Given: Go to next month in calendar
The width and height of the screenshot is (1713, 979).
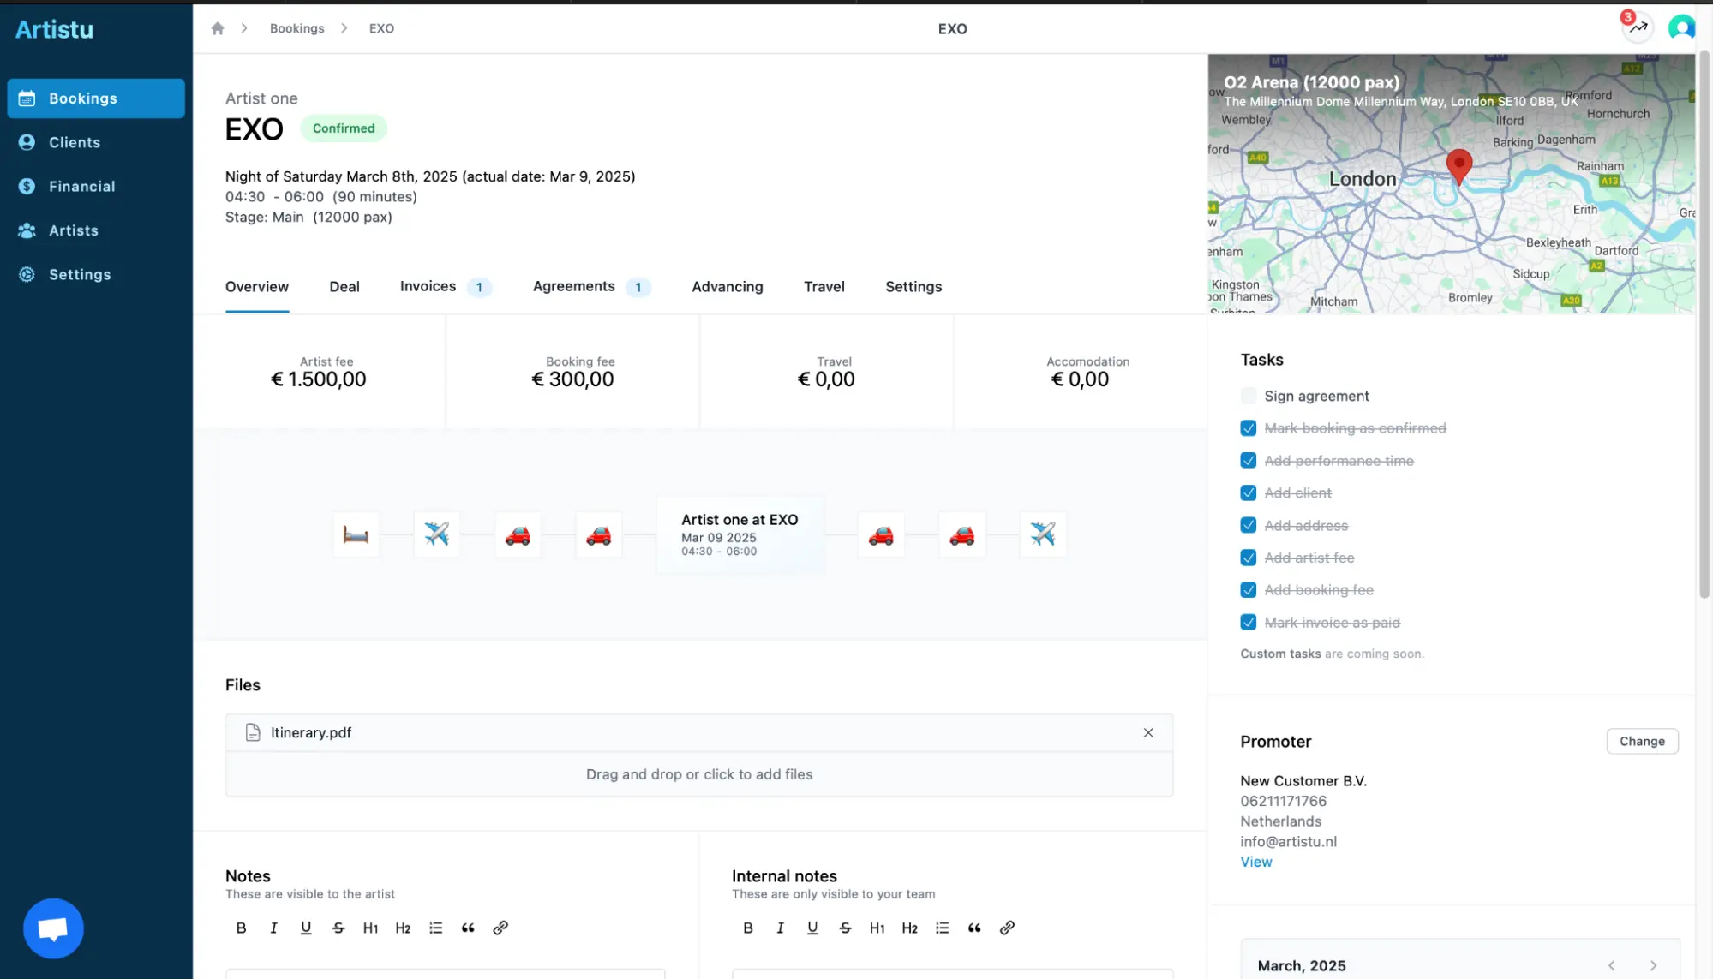Looking at the screenshot, I should 1653,965.
